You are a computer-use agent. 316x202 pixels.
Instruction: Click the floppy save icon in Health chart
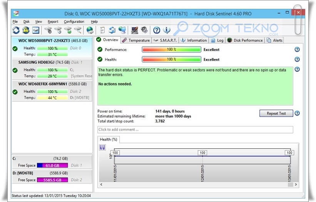102,147
